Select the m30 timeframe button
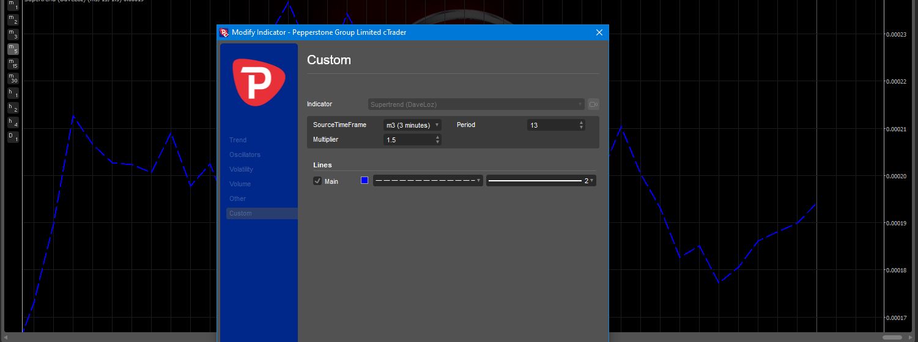The image size is (918, 342). coord(13,78)
